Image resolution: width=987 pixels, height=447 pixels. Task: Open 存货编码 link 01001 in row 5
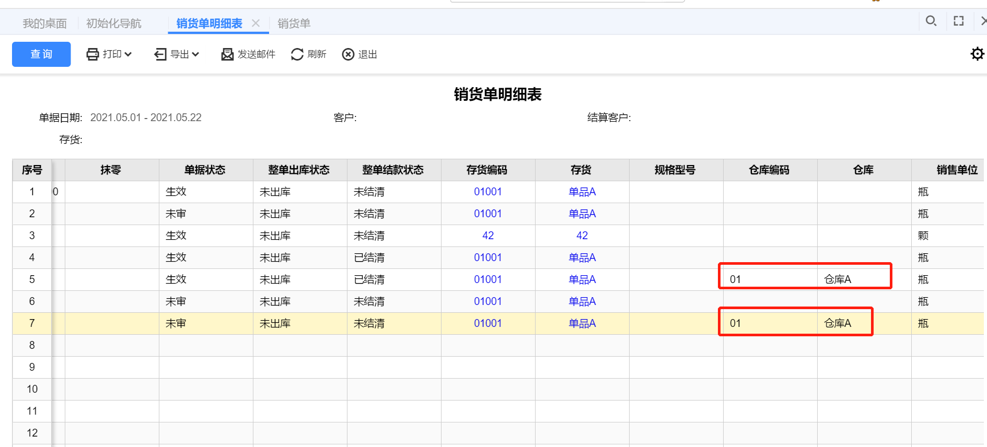[488, 279]
